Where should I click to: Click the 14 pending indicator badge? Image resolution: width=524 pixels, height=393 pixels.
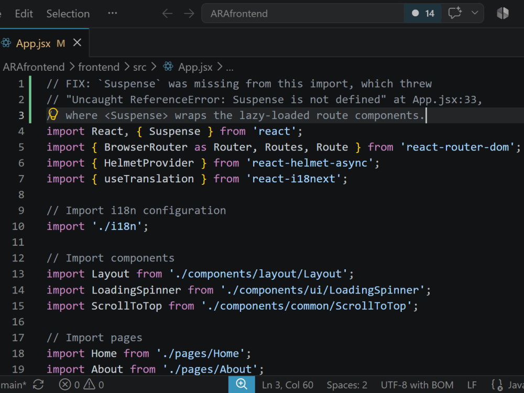click(423, 14)
